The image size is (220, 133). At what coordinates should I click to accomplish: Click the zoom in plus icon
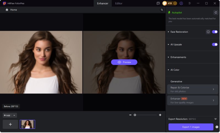tap(160, 115)
